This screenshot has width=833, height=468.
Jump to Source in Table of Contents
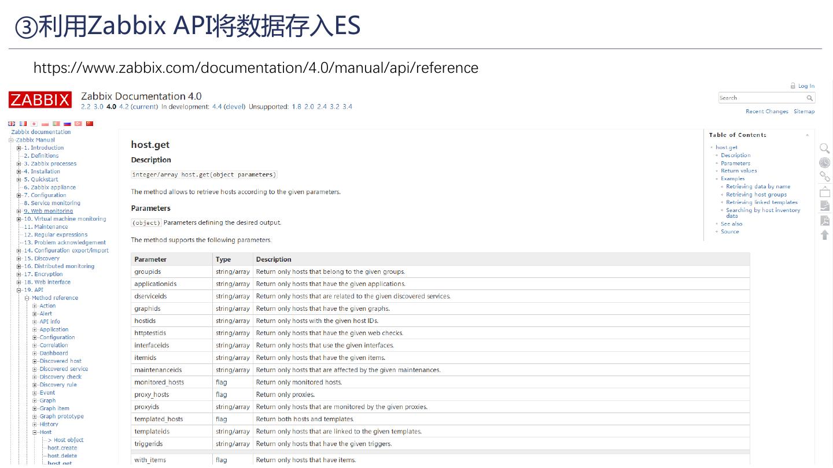click(730, 232)
